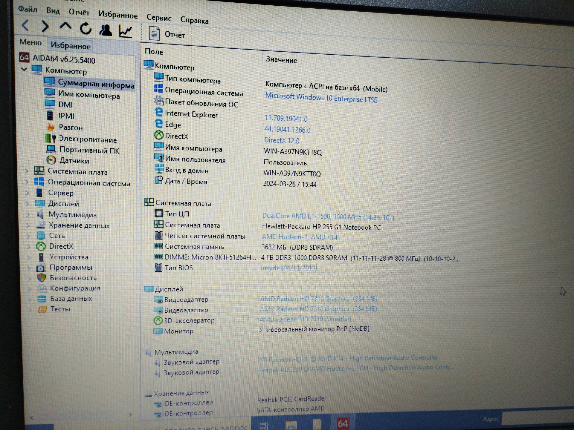Click the Значение column header
The height and width of the screenshot is (430, 574).
point(281,60)
